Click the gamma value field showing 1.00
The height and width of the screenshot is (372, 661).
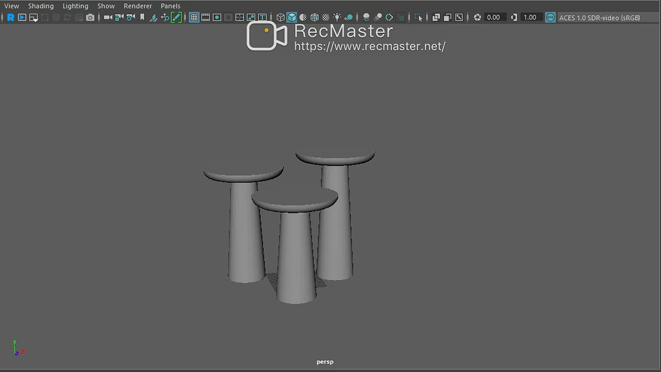pos(530,17)
